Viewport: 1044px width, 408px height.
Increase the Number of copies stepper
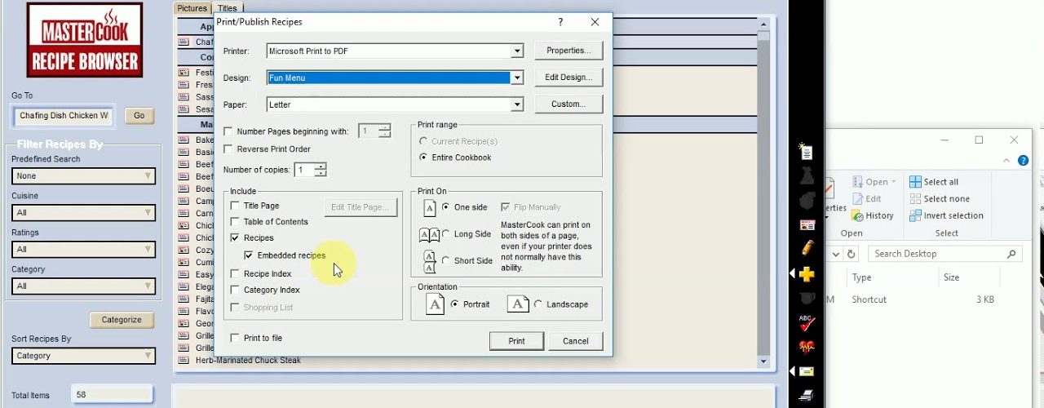click(x=321, y=166)
